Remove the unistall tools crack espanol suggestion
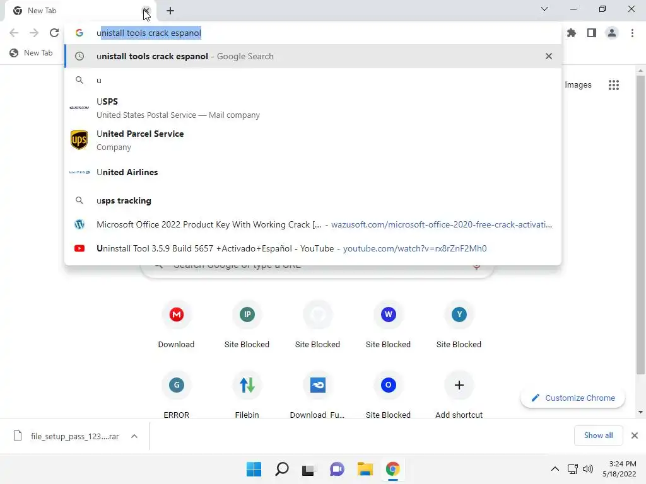This screenshot has height=484, width=646. coord(549,56)
